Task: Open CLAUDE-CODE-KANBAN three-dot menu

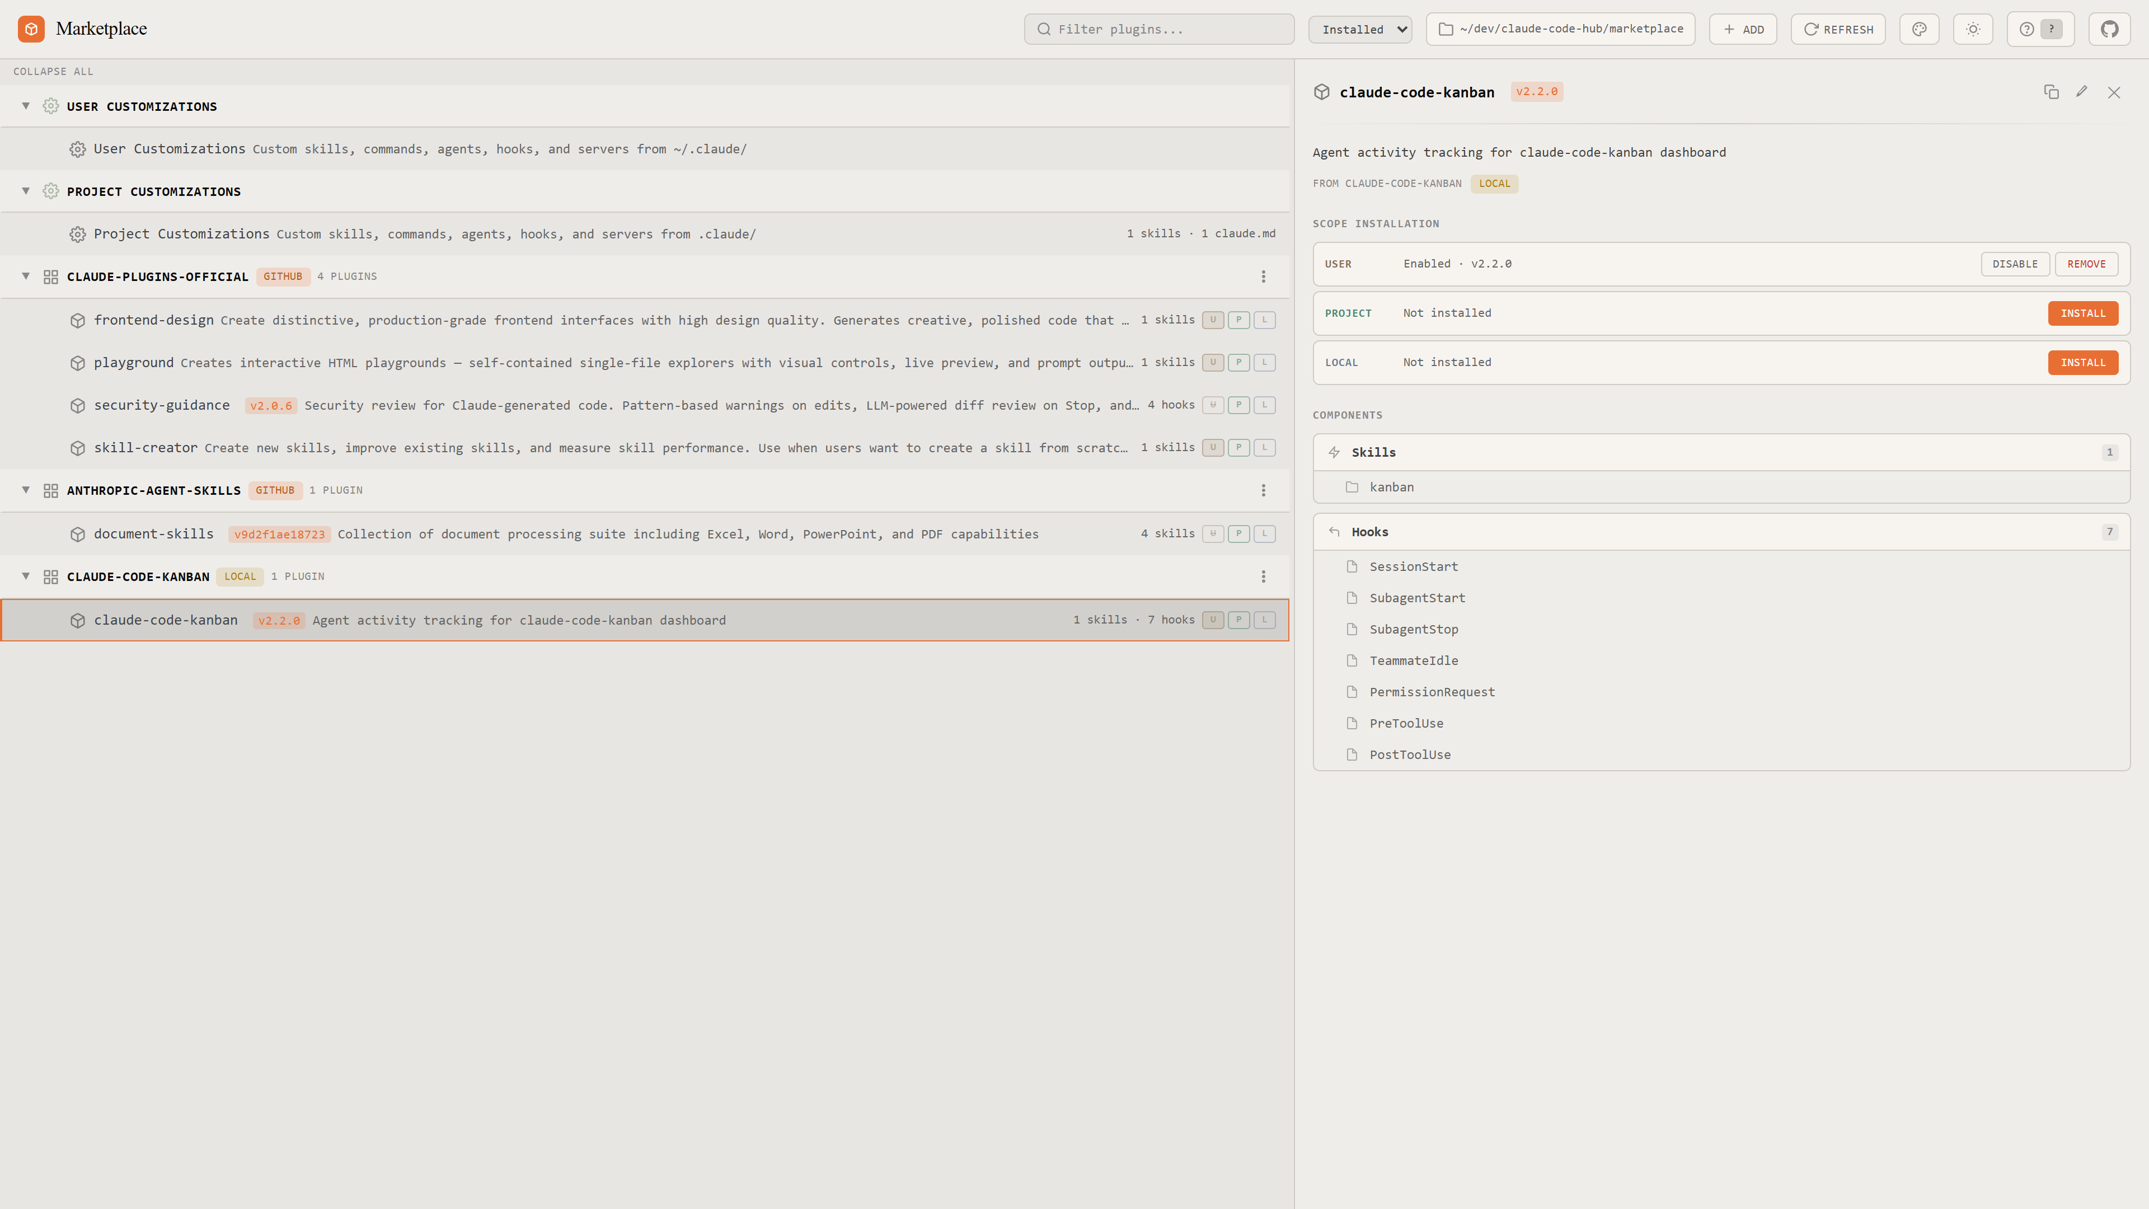Action: tap(1263, 577)
